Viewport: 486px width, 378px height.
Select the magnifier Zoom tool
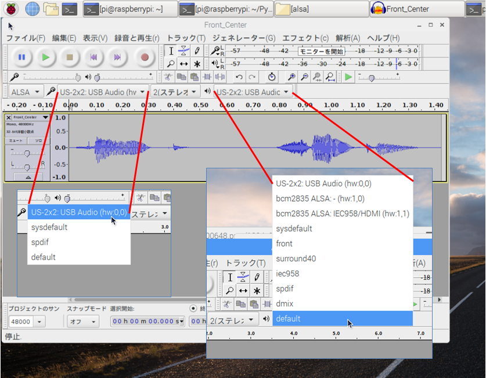point(171,64)
